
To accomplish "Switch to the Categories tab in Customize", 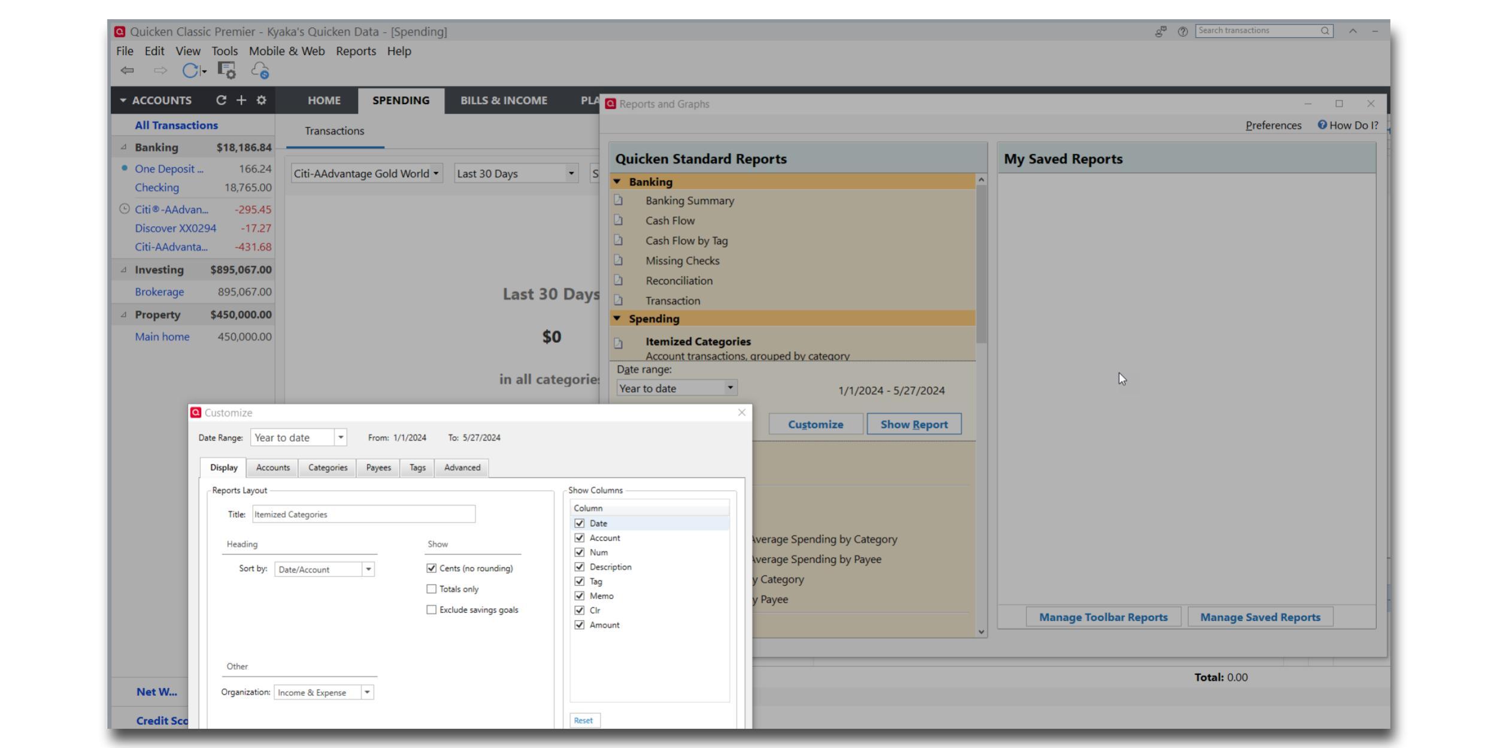I will click(328, 467).
